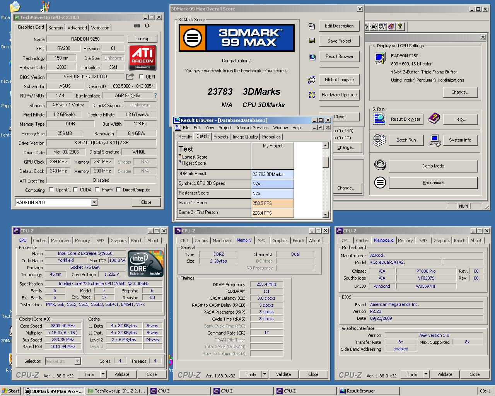
Task: Click the Bus Interface question mark icon
Action: click(x=155, y=96)
